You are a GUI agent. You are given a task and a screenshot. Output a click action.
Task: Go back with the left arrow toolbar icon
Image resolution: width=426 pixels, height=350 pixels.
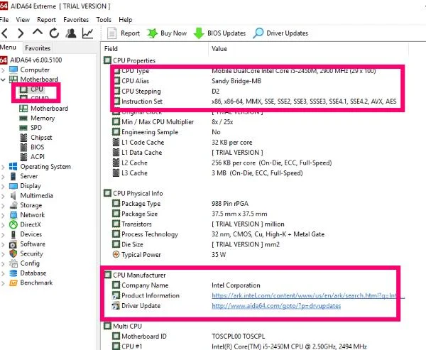coord(5,33)
